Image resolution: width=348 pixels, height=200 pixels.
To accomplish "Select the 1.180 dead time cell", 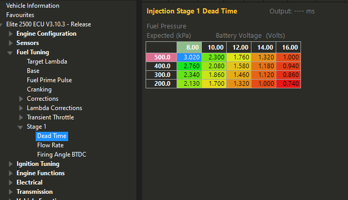I will point(264,66).
